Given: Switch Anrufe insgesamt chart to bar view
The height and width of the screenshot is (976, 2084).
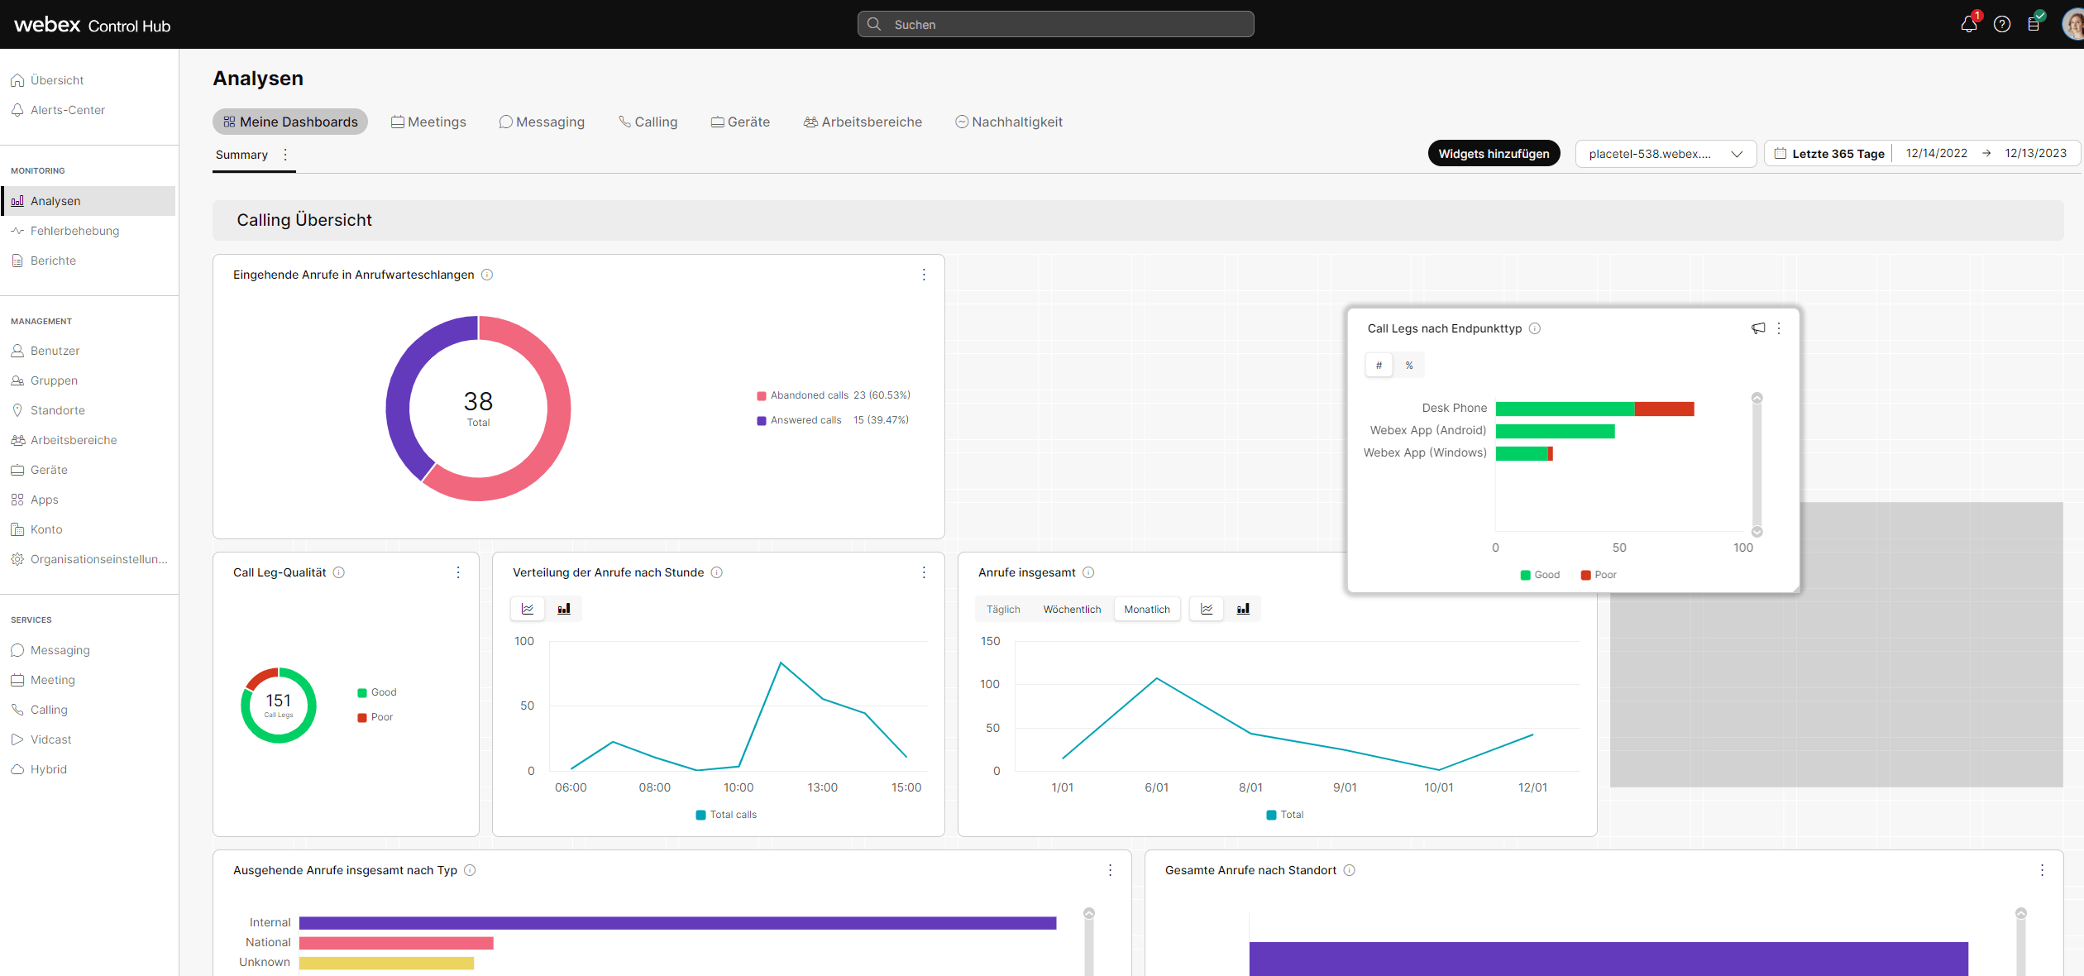Looking at the screenshot, I should click(1243, 609).
